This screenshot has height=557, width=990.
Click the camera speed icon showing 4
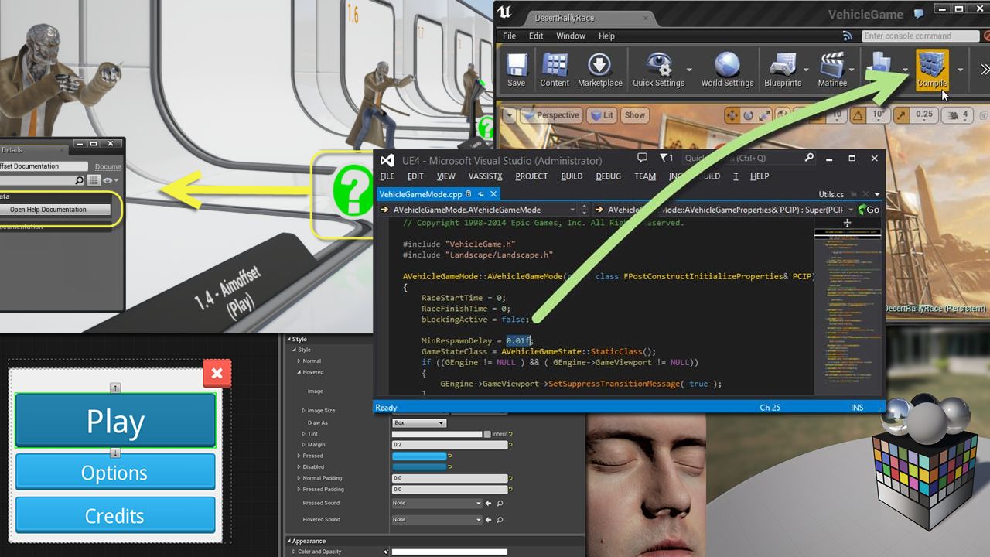click(957, 115)
